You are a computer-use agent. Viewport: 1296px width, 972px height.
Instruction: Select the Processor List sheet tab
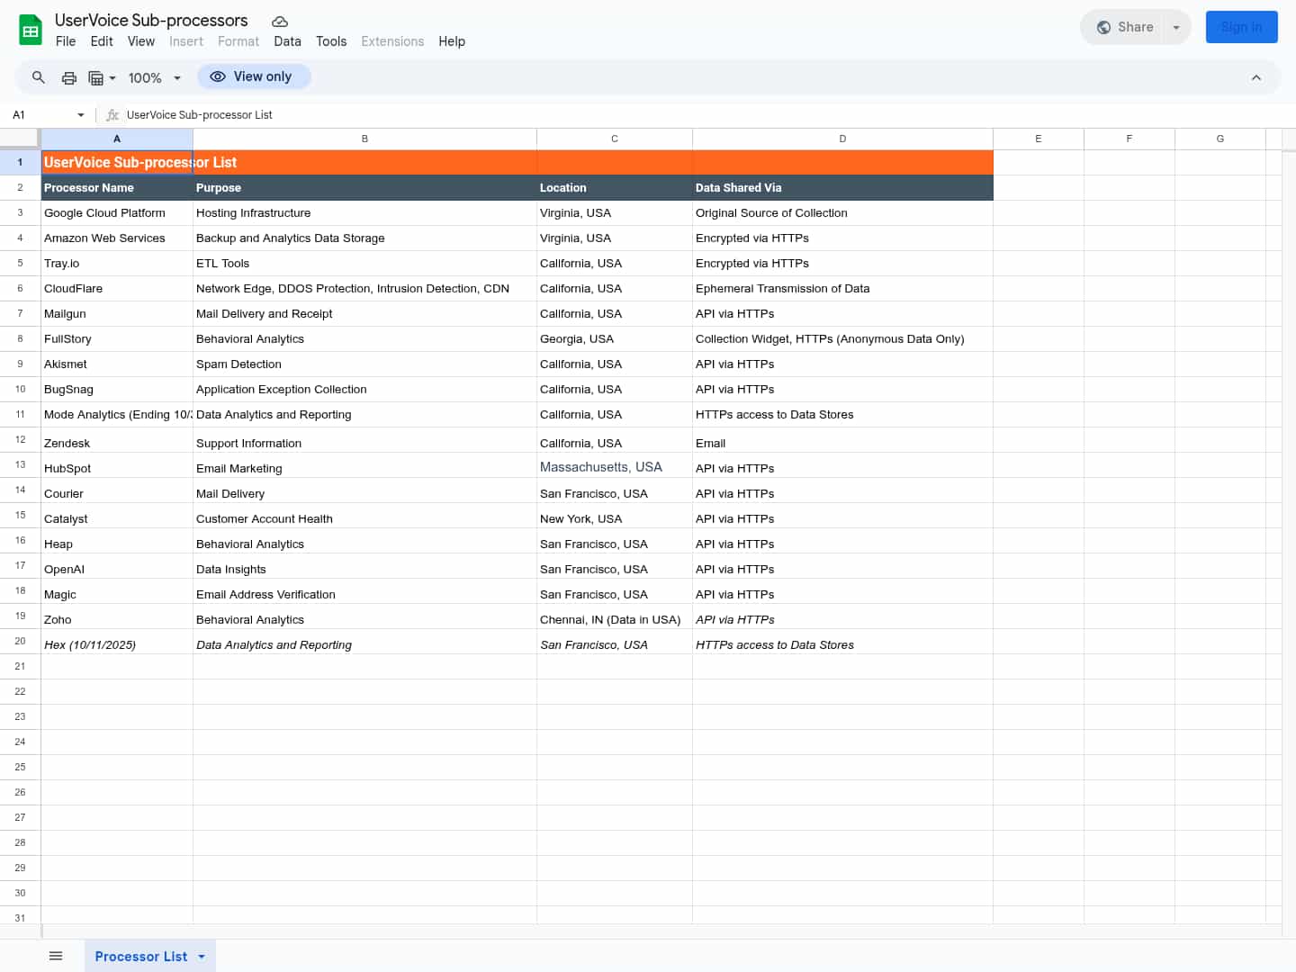(x=140, y=957)
